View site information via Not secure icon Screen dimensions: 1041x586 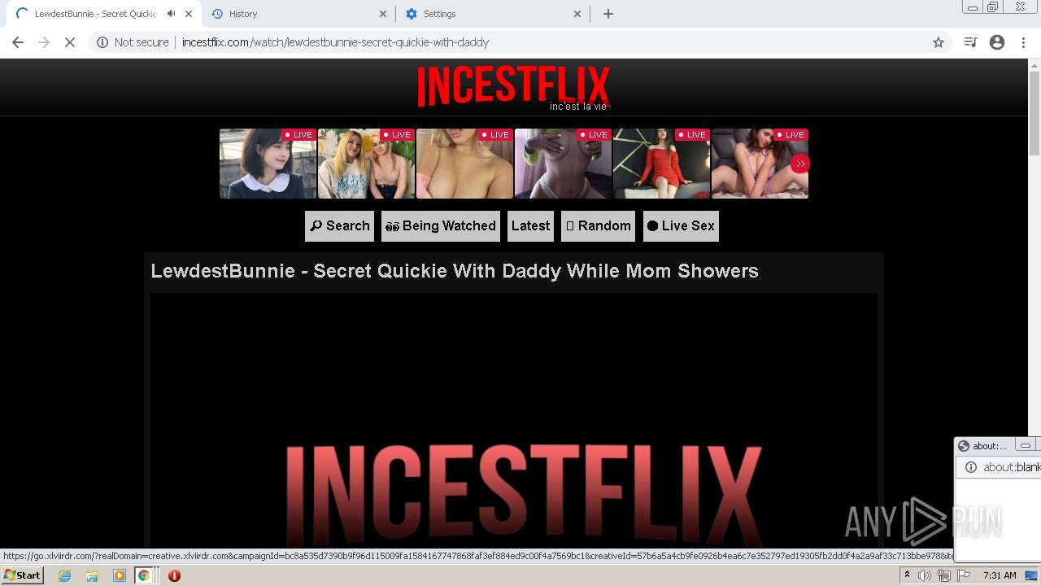click(102, 42)
